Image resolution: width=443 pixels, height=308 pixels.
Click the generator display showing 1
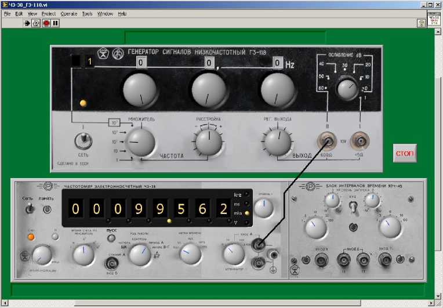point(90,61)
